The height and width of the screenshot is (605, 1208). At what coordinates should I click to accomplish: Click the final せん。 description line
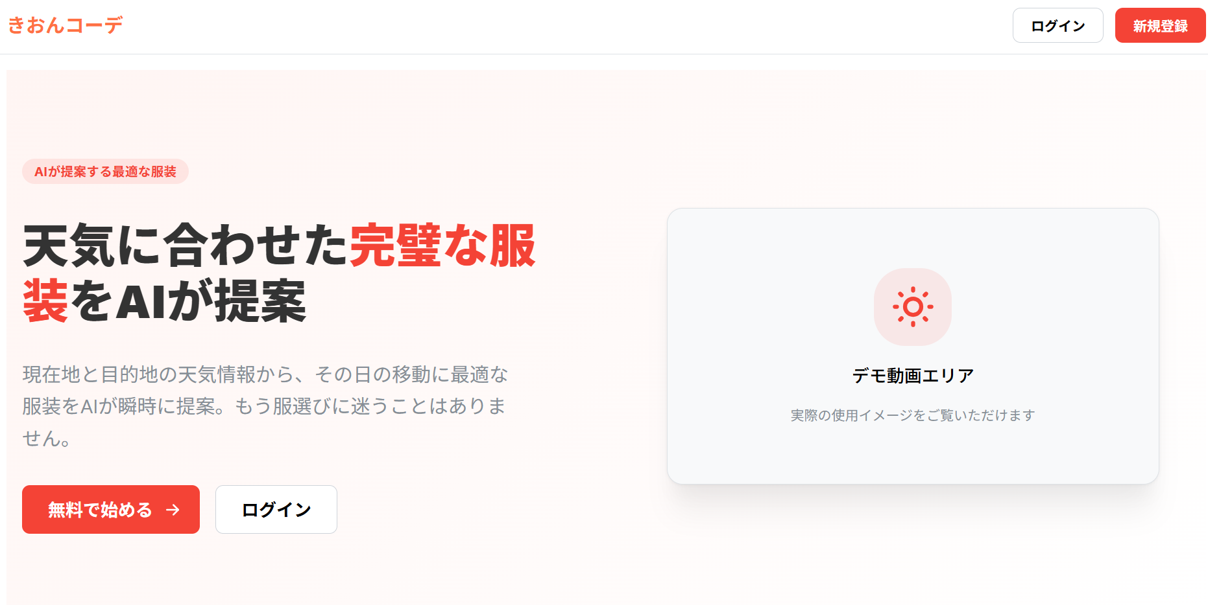(47, 438)
